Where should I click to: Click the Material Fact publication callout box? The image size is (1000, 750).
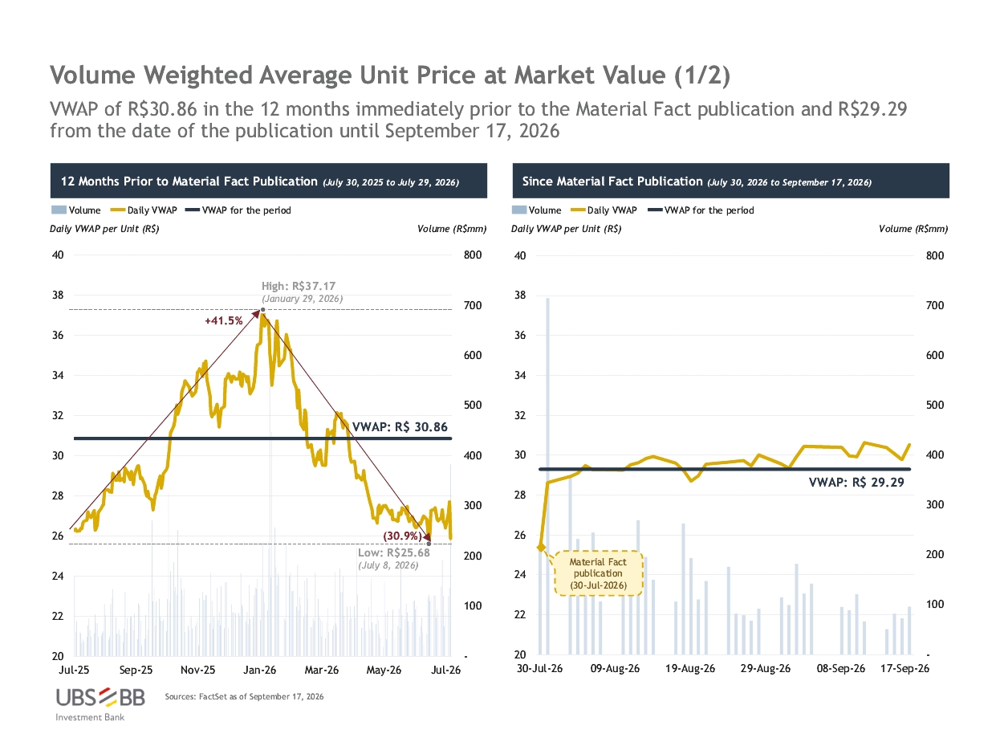click(x=598, y=573)
